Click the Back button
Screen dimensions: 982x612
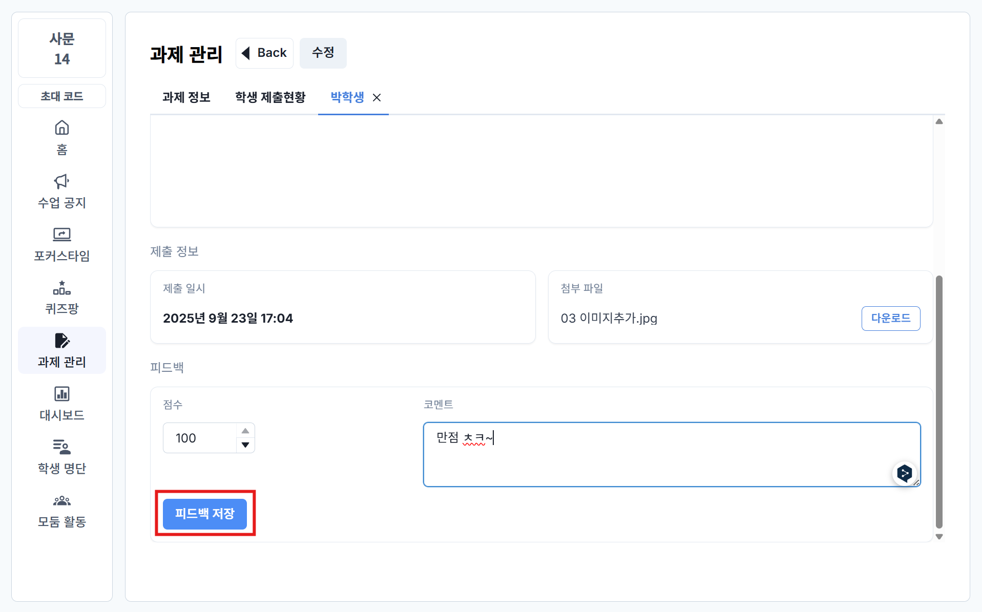(264, 53)
